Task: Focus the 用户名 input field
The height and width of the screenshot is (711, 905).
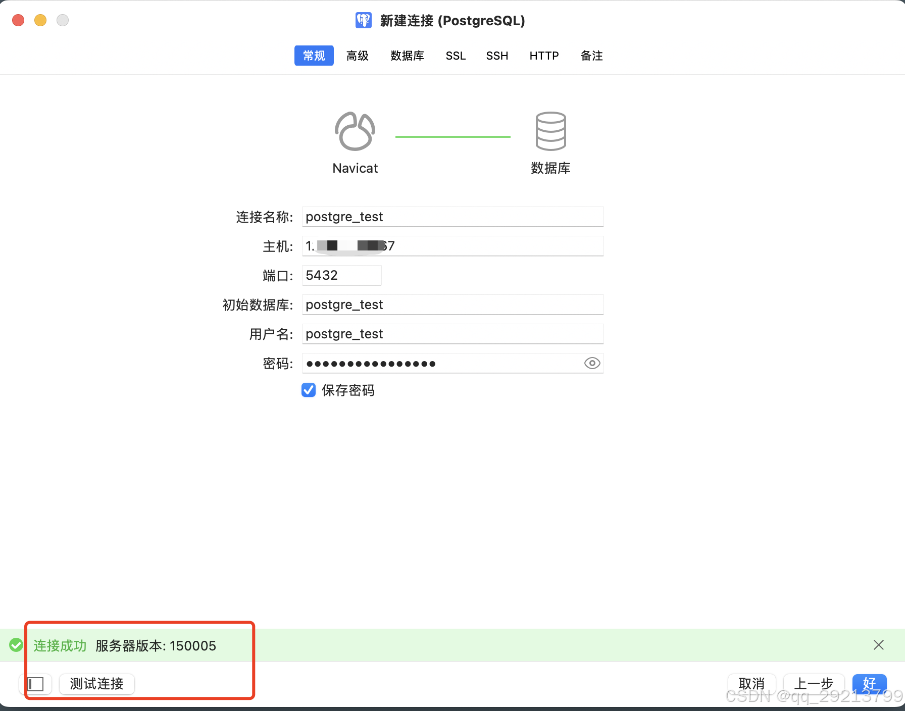Action: click(x=452, y=334)
